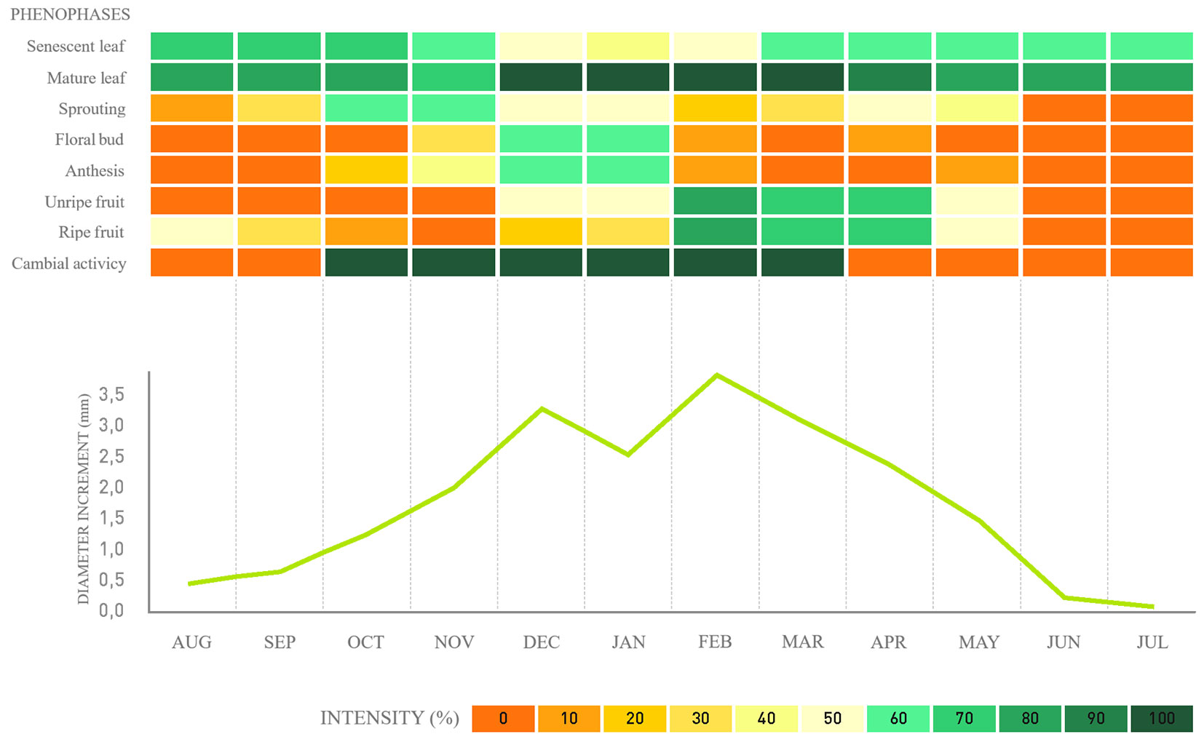Select the Cambial activity cell for October
Viewport: 1204px width, 742px height.
[x=366, y=263]
